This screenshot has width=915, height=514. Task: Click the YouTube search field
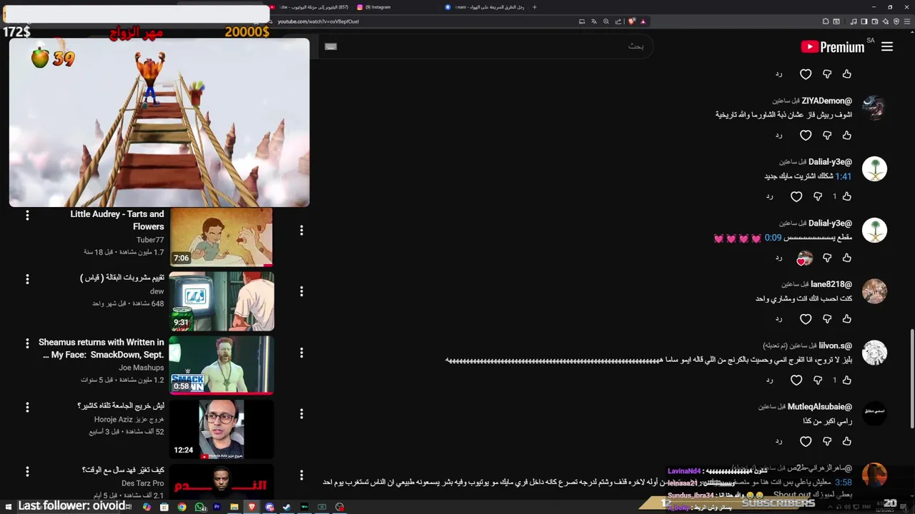coord(486,46)
